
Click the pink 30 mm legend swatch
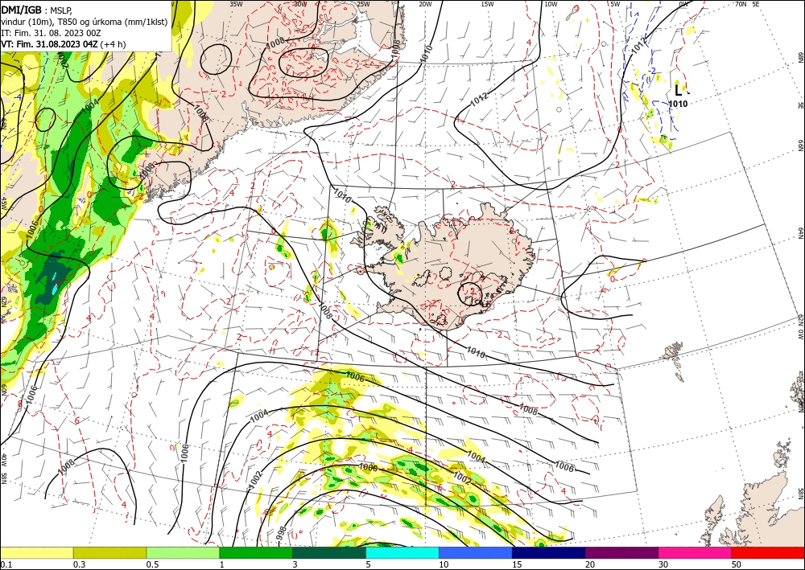click(696, 552)
